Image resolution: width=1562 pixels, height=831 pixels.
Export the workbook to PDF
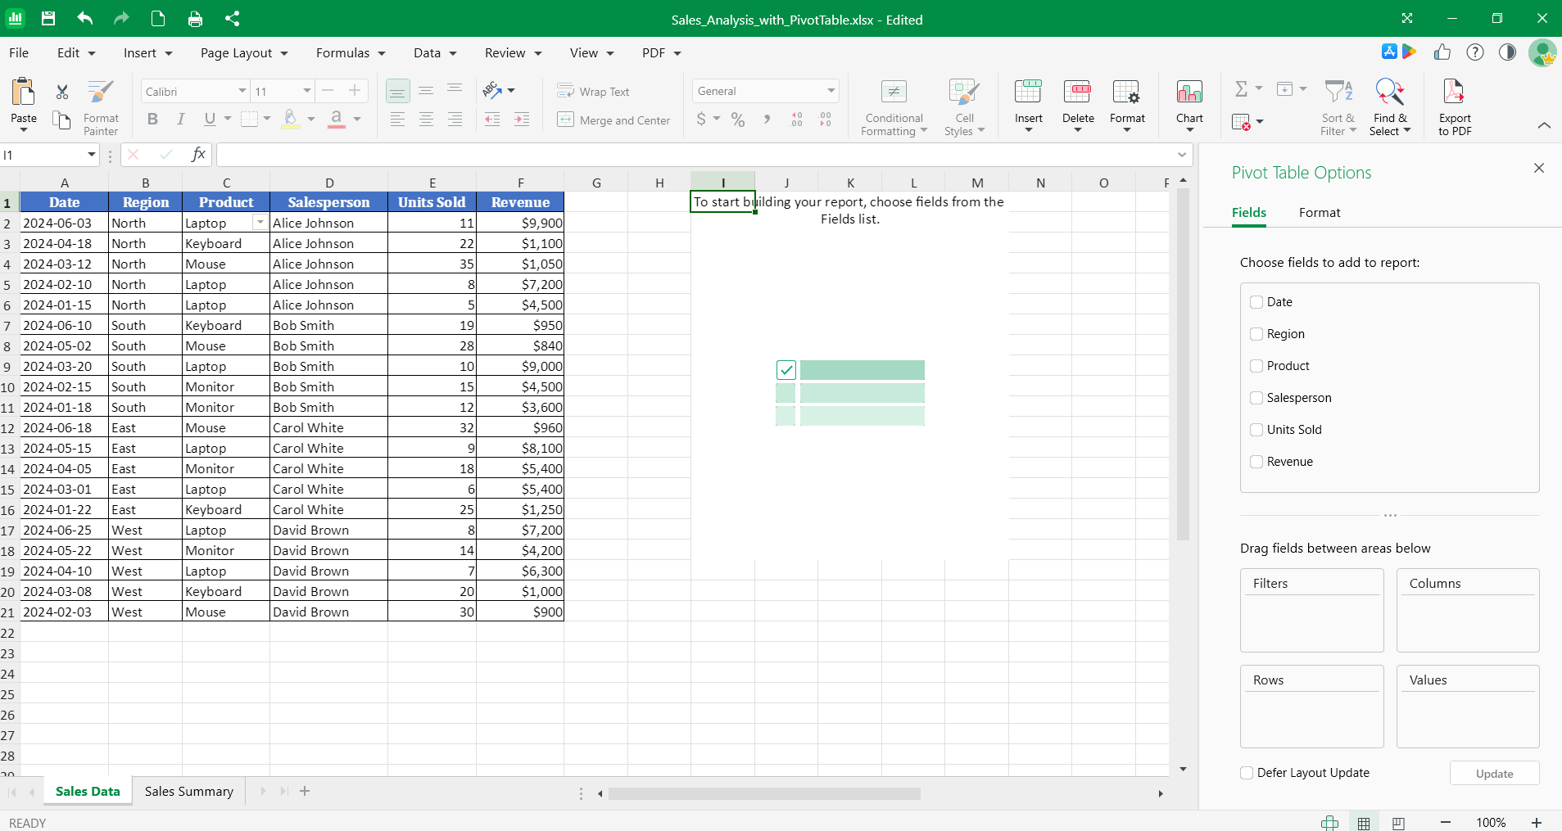pos(1455,107)
